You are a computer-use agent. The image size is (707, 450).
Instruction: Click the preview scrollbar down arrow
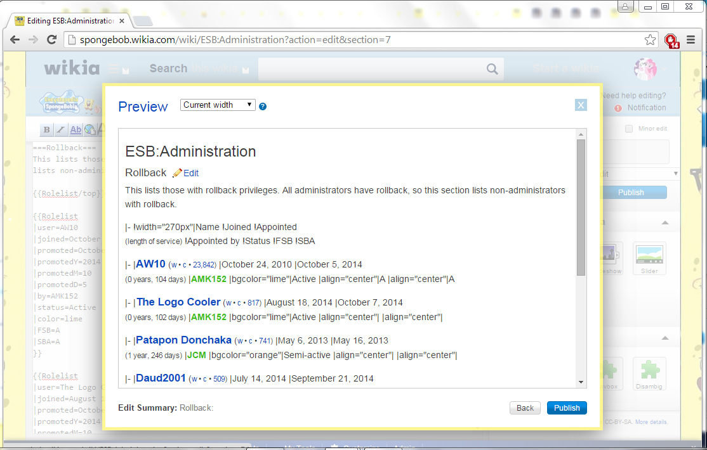tap(581, 382)
